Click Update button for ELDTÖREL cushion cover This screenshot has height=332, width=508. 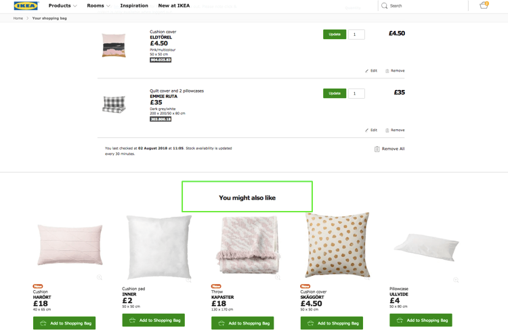(x=335, y=34)
